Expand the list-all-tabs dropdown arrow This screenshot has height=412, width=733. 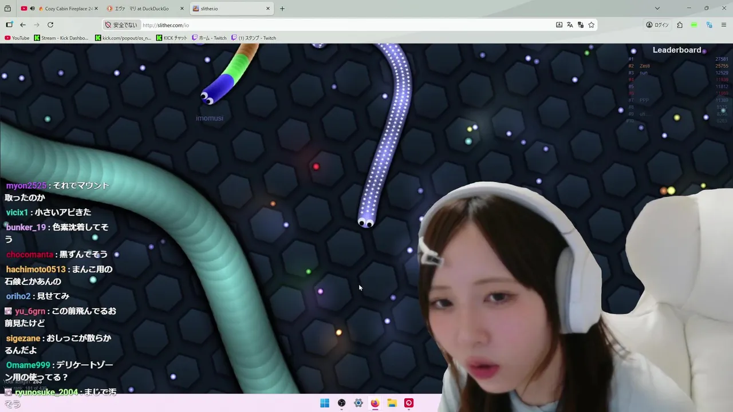tap(657, 9)
